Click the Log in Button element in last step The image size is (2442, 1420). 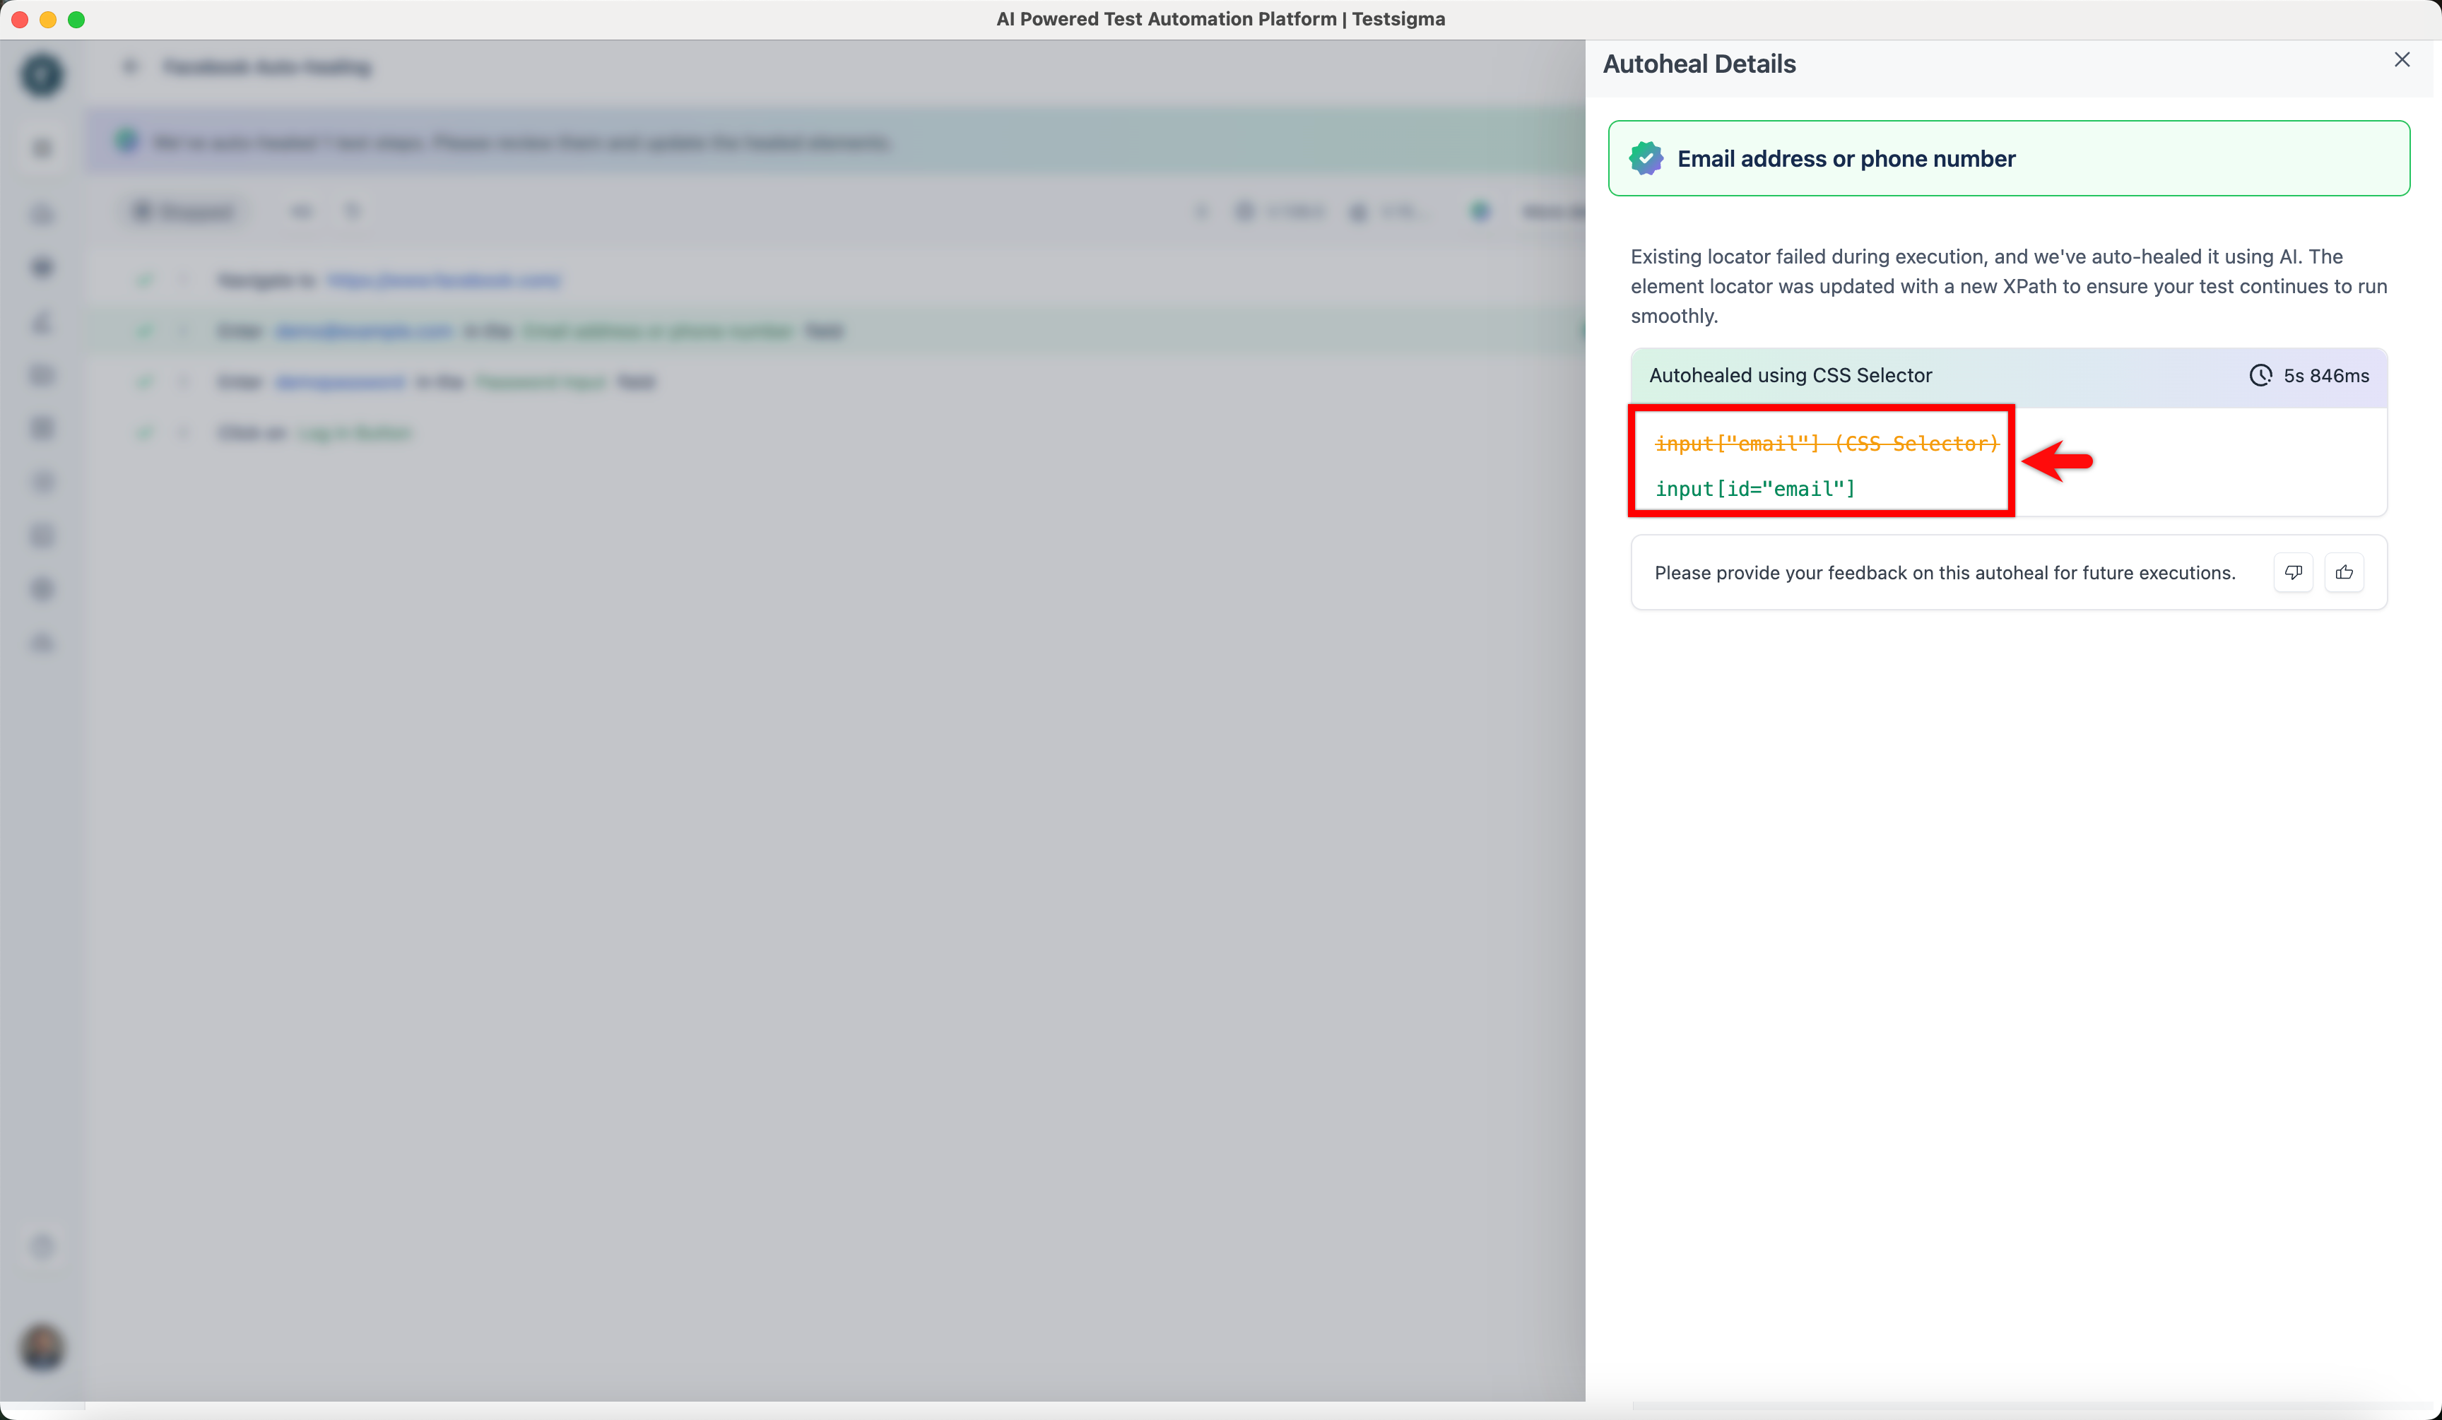click(x=355, y=433)
